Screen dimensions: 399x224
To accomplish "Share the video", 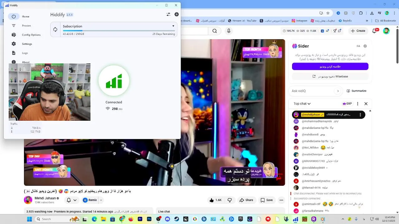I will coord(246,200).
